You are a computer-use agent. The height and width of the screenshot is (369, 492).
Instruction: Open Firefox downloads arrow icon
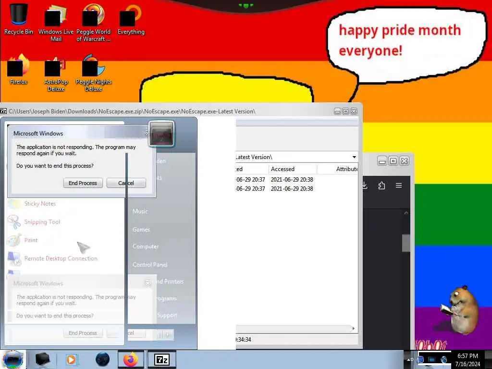pos(365,185)
